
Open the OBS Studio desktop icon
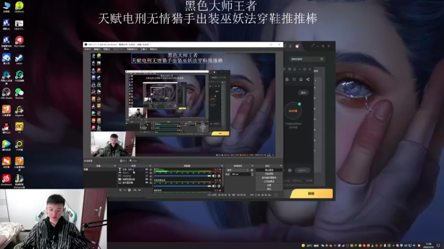coord(6,94)
